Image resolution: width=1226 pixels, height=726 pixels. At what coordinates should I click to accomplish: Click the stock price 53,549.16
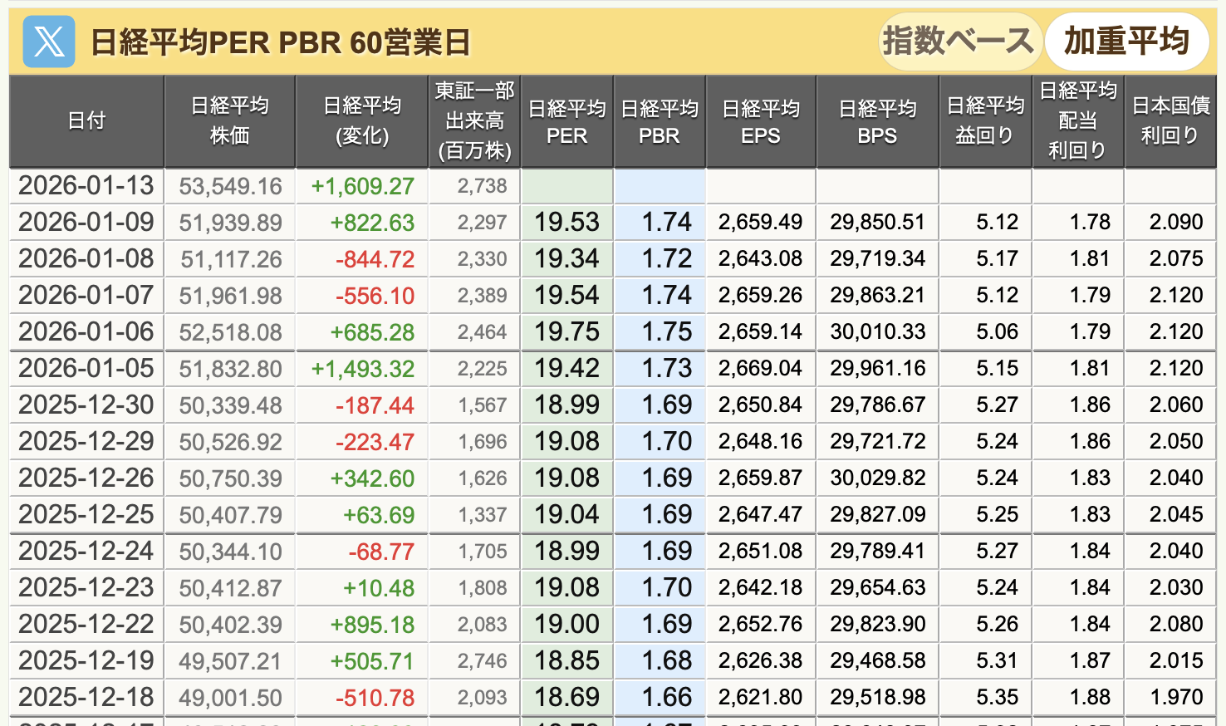pos(230,186)
